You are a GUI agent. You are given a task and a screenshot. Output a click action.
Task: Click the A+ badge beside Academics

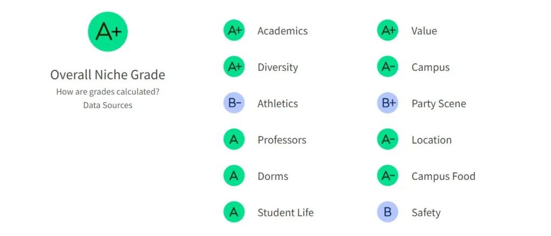coord(234,31)
